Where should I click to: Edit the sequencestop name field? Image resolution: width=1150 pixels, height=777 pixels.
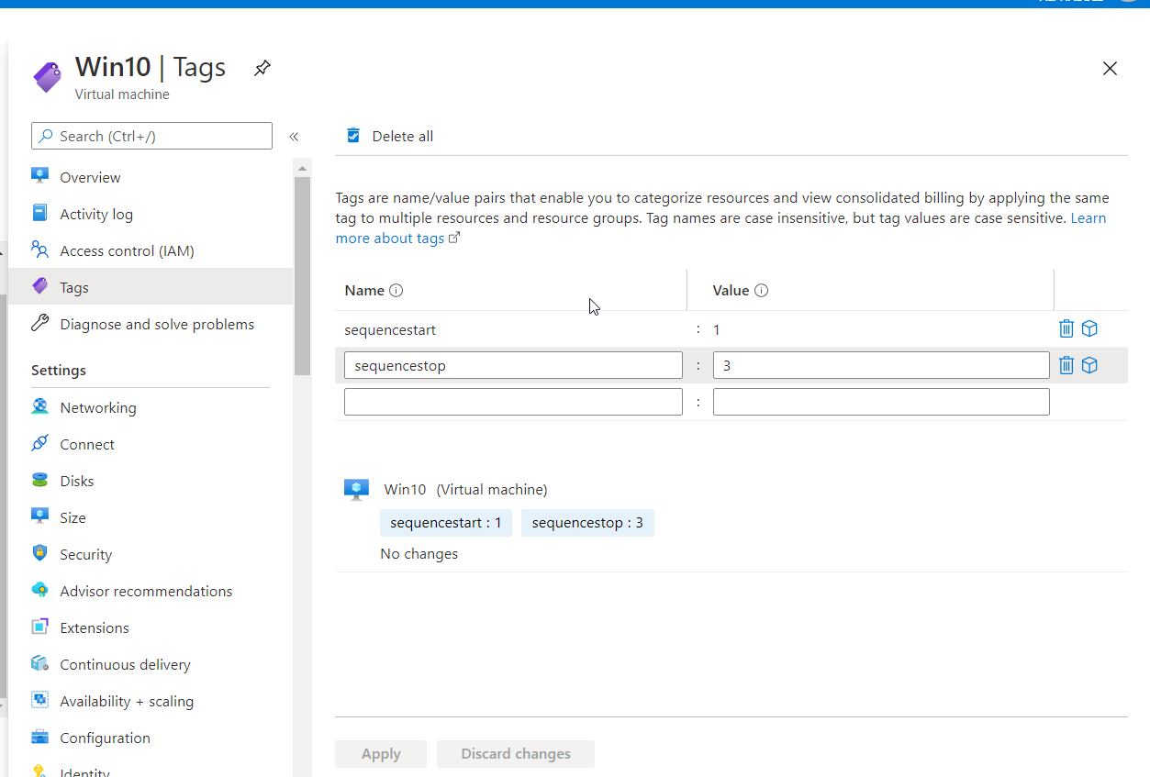pyautogui.click(x=513, y=365)
